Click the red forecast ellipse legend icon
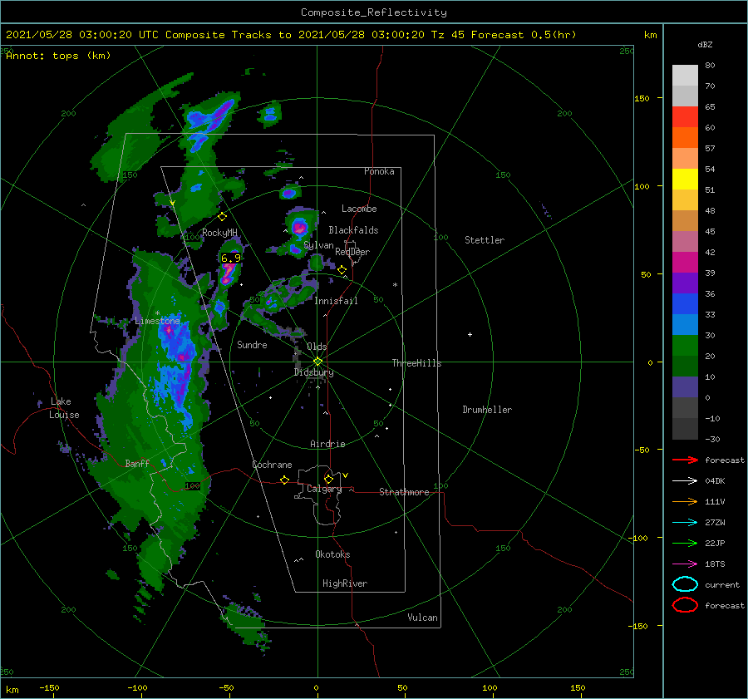The image size is (748, 699). pos(685,605)
